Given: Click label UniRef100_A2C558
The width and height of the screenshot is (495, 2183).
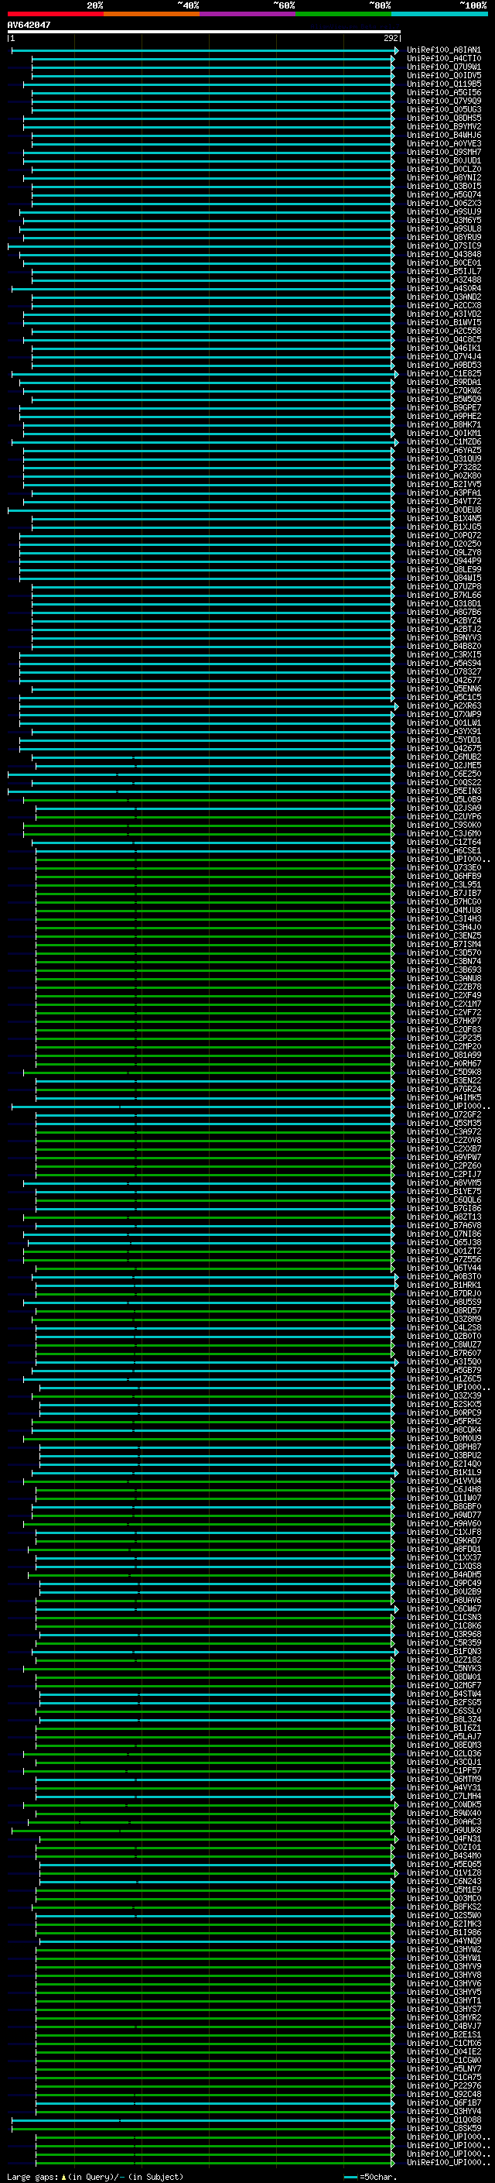Looking at the screenshot, I should [443, 331].
